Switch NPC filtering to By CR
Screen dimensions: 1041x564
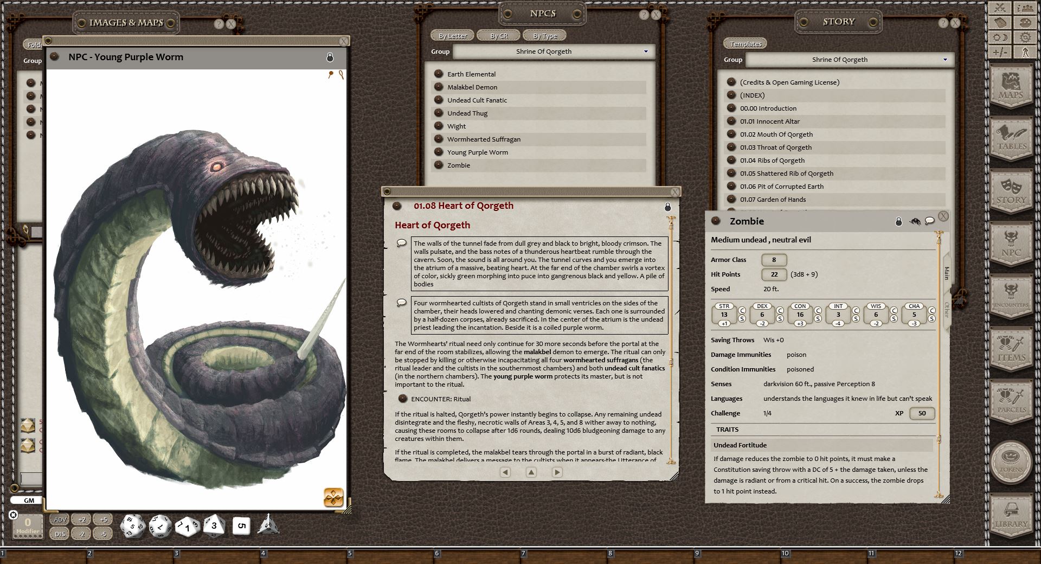pos(498,35)
